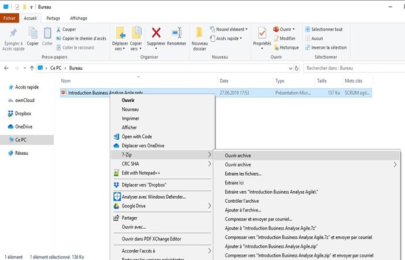Image resolution: width=405 pixels, height=260 pixels.
Task: Click the PowerPoint file icon in list
Action: pos(64,92)
